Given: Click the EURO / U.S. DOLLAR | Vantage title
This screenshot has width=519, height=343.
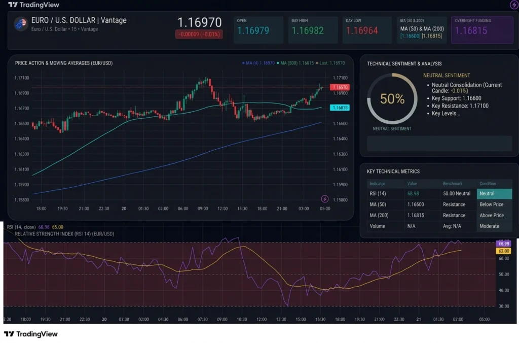Looking at the screenshot, I should 79,20.
